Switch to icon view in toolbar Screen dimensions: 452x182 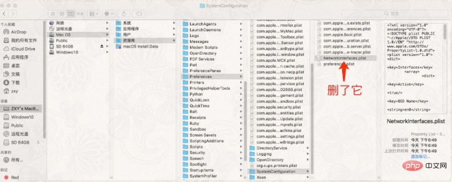tap(53, 13)
